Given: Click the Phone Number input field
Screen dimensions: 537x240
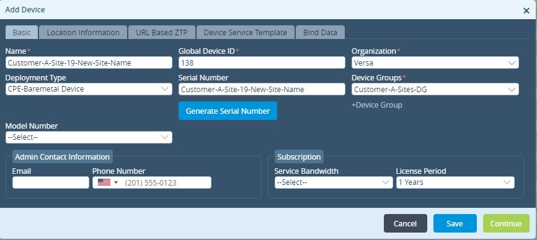Looking at the screenshot, I should 152,182.
